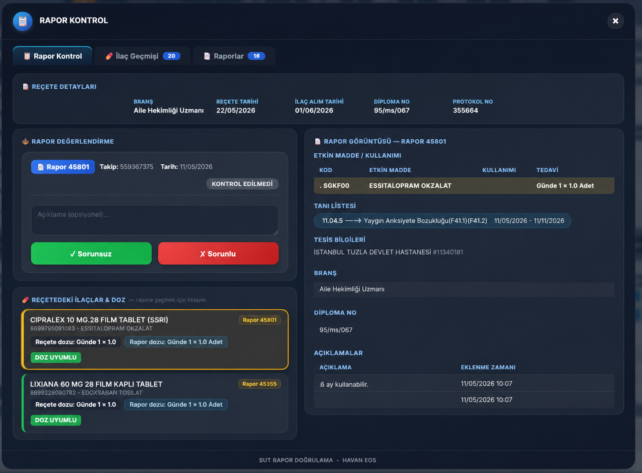This screenshot has width=642, height=473.
Task: Click the Reçete Detayları section icon
Action: pyautogui.click(x=26, y=87)
